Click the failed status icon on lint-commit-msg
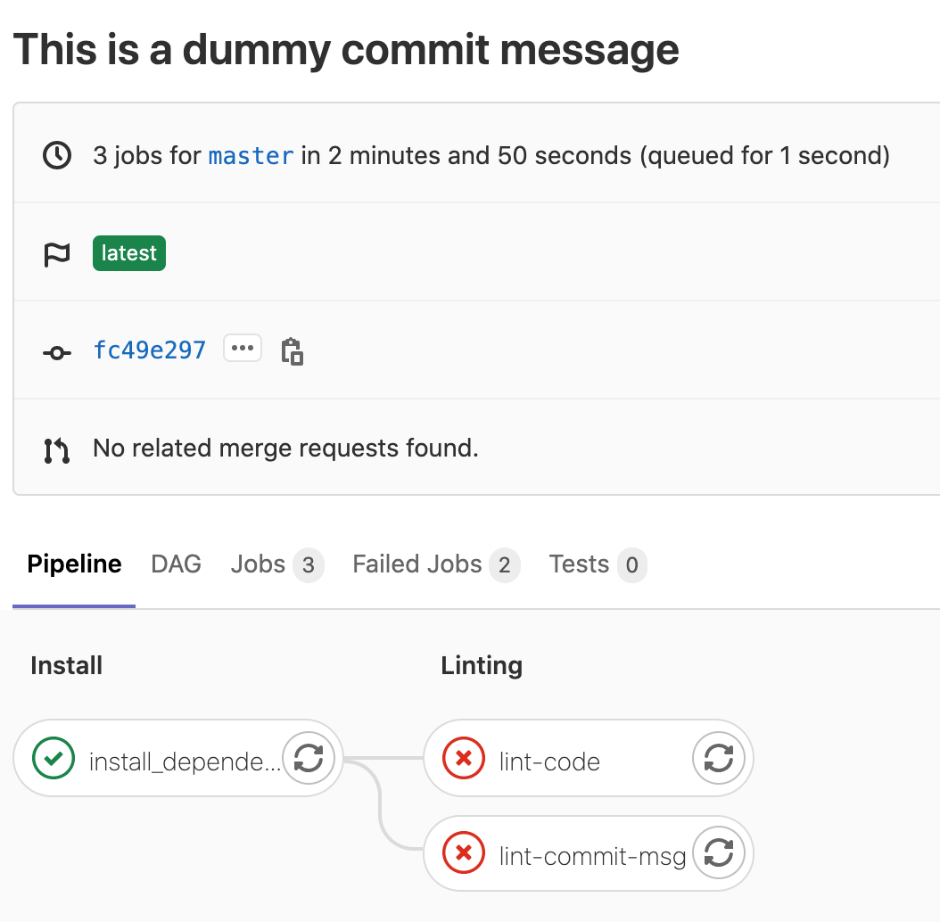Screen dimensions: 940x922 [464, 853]
